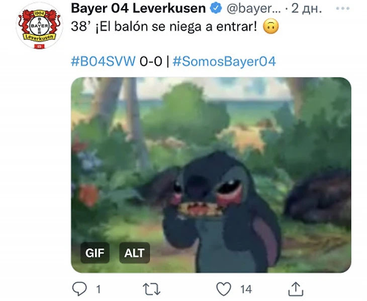Click the upside-down face emoji
Image resolution: width=367 pixels, height=301 pixels.
[x=271, y=26]
